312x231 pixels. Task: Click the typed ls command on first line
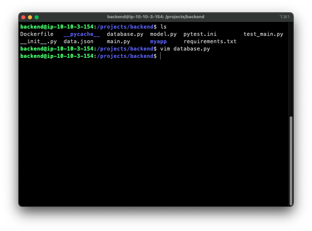pos(163,27)
